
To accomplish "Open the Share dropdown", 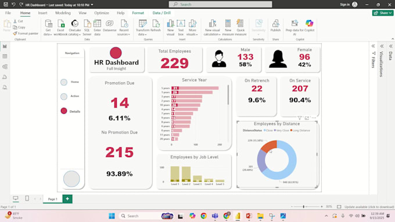I will 383,13.
